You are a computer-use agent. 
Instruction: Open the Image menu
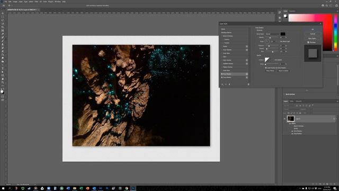point(15,2)
